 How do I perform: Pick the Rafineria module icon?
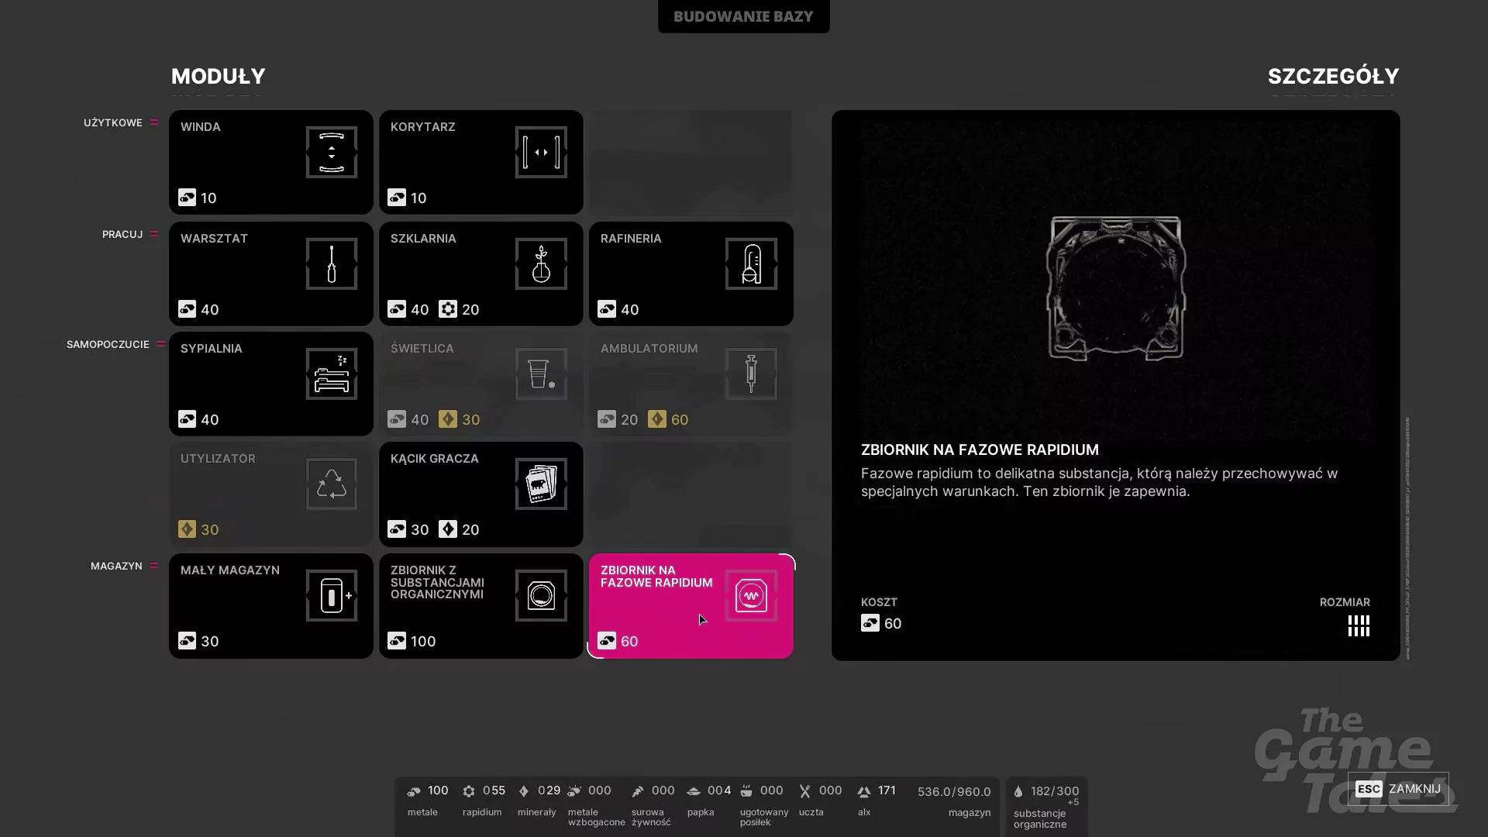[751, 263]
